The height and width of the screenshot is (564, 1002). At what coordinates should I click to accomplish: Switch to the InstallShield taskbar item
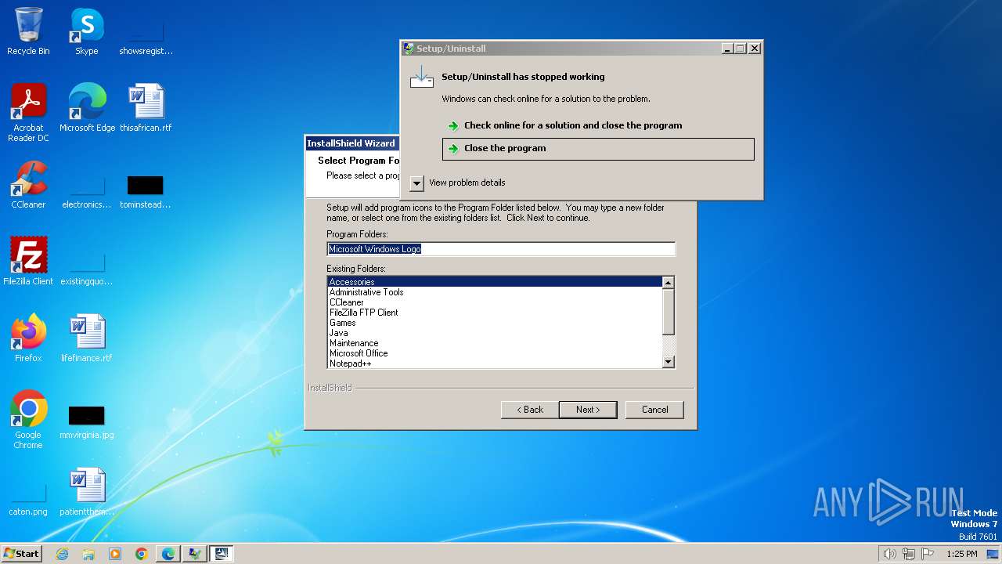[222, 554]
